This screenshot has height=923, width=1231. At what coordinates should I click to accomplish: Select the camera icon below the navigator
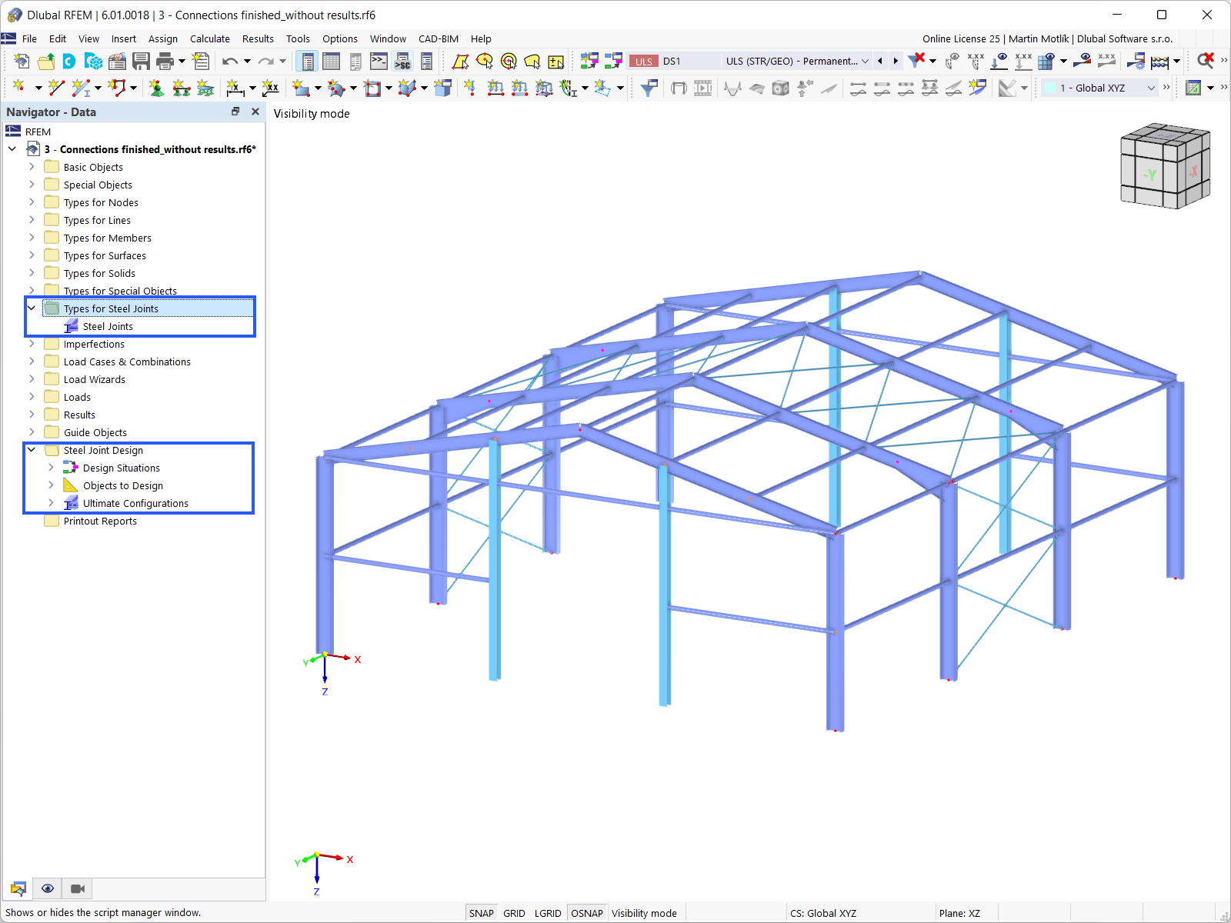(76, 888)
